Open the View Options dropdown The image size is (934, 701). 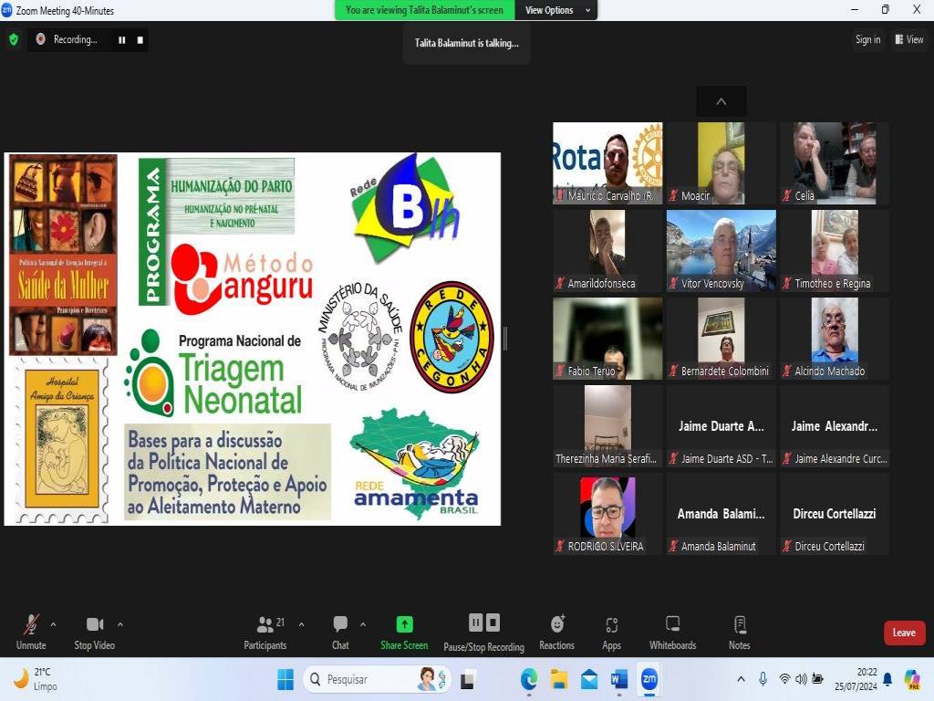coord(555,10)
